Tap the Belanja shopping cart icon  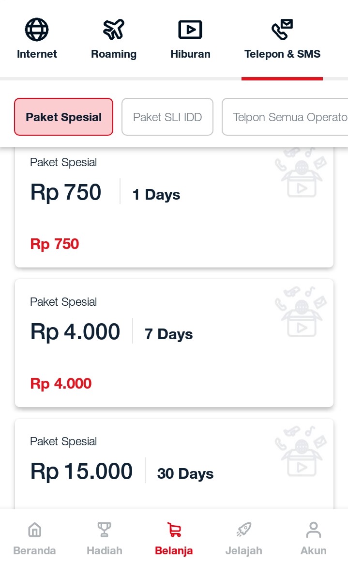(174, 529)
